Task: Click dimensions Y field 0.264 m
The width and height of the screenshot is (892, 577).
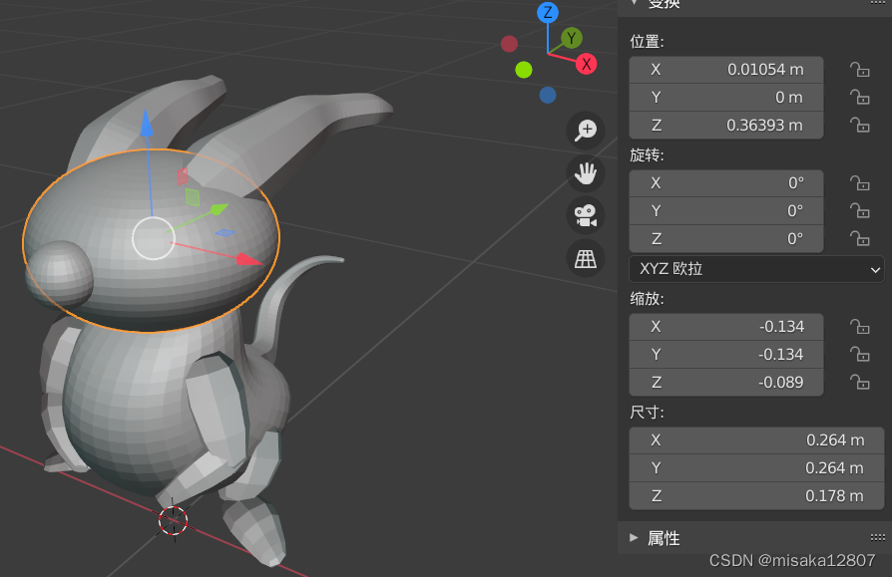Action: coord(756,468)
